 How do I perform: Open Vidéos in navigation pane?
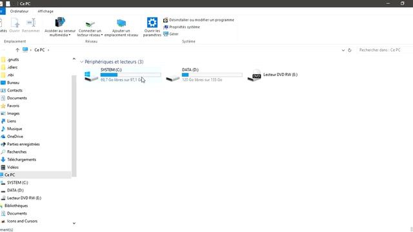click(13, 168)
